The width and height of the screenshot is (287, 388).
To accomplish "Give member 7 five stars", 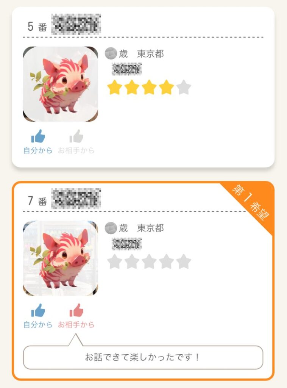I will [184, 261].
